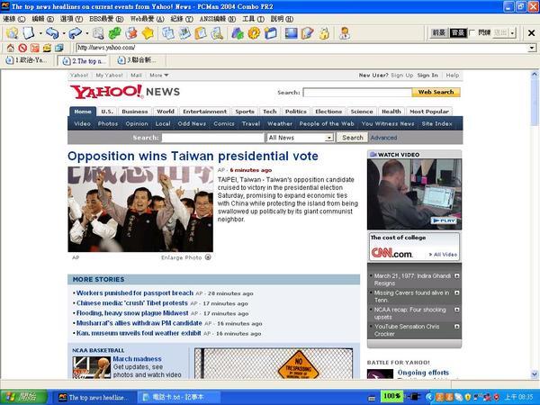The width and height of the screenshot is (540, 405).
Task: Open Workers punished for passport breach story
Action: pos(135,293)
